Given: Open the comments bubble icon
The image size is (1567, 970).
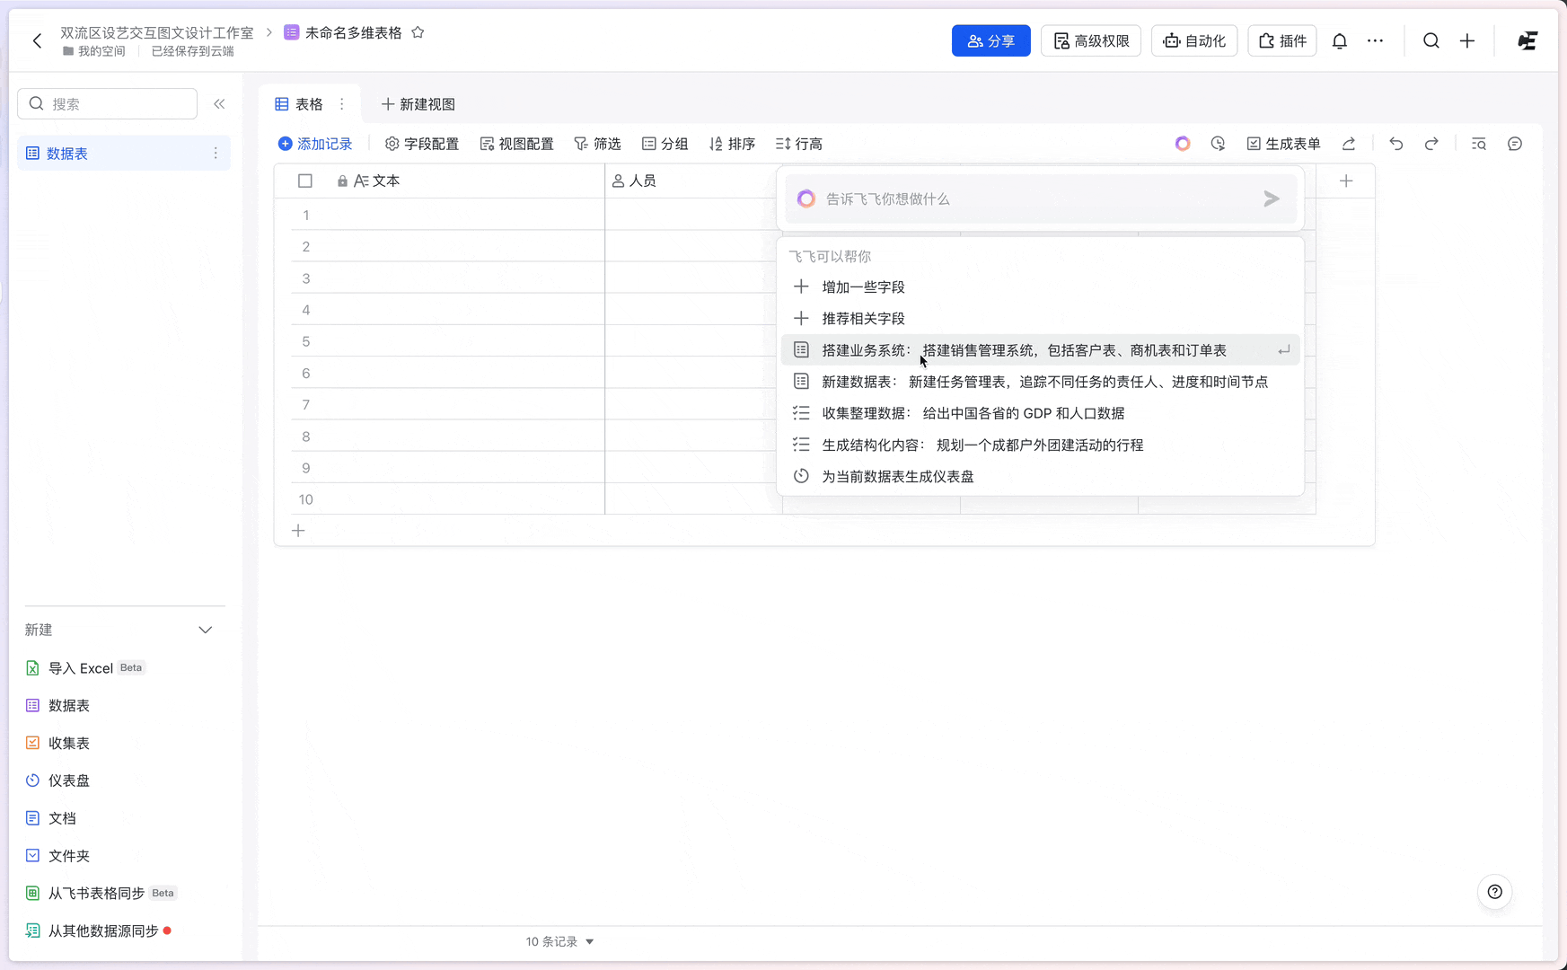Looking at the screenshot, I should pos(1515,144).
